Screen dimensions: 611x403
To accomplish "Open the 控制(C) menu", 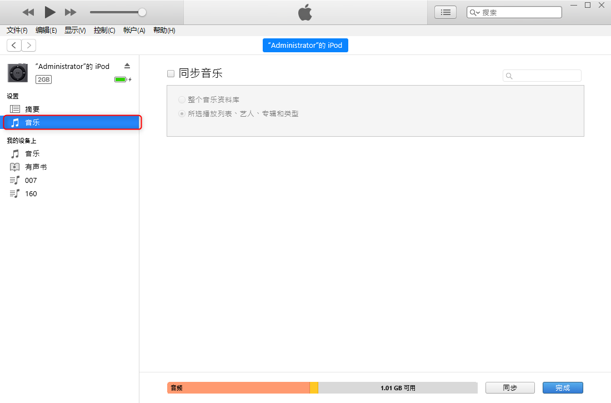I will (x=104, y=30).
